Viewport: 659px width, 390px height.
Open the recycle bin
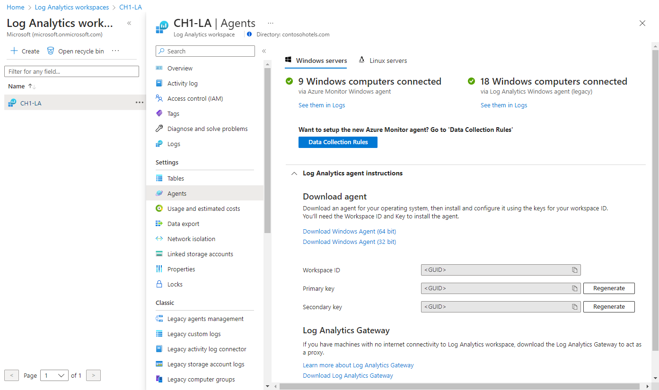point(75,51)
